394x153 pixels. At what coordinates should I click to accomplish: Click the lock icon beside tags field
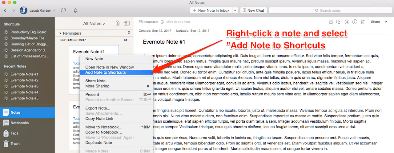coord(162,22)
